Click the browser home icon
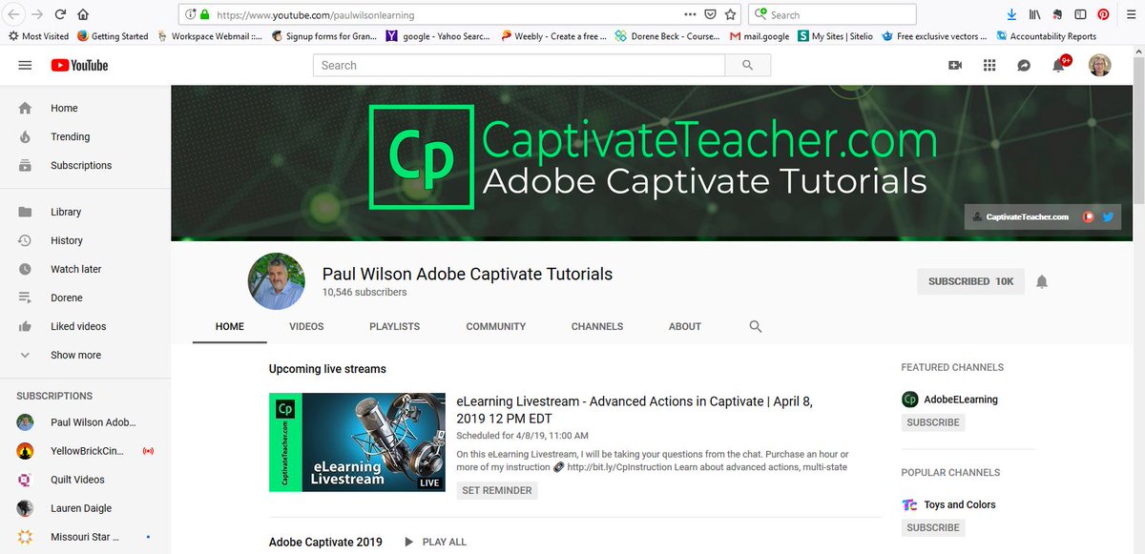This screenshot has width=1145, height=554. [83, 14]
